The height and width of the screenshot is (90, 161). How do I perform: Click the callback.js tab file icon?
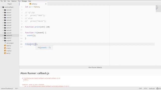(x=30, y=4)
